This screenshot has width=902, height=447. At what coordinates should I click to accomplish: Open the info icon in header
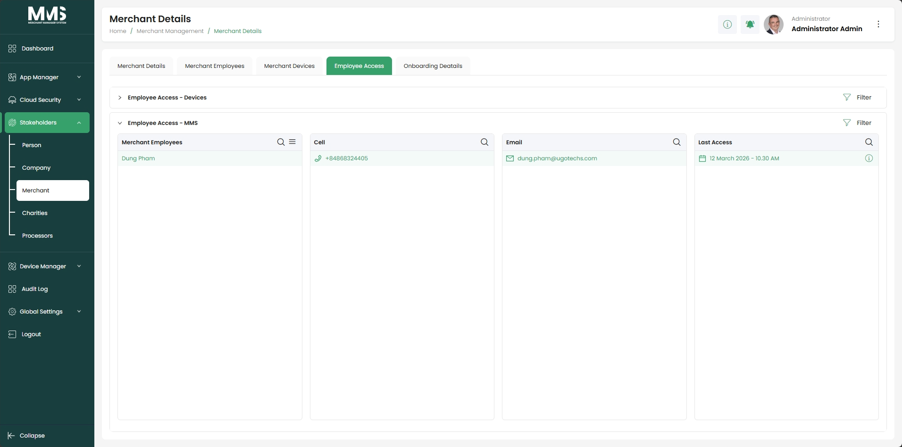(x=727, y=24)
